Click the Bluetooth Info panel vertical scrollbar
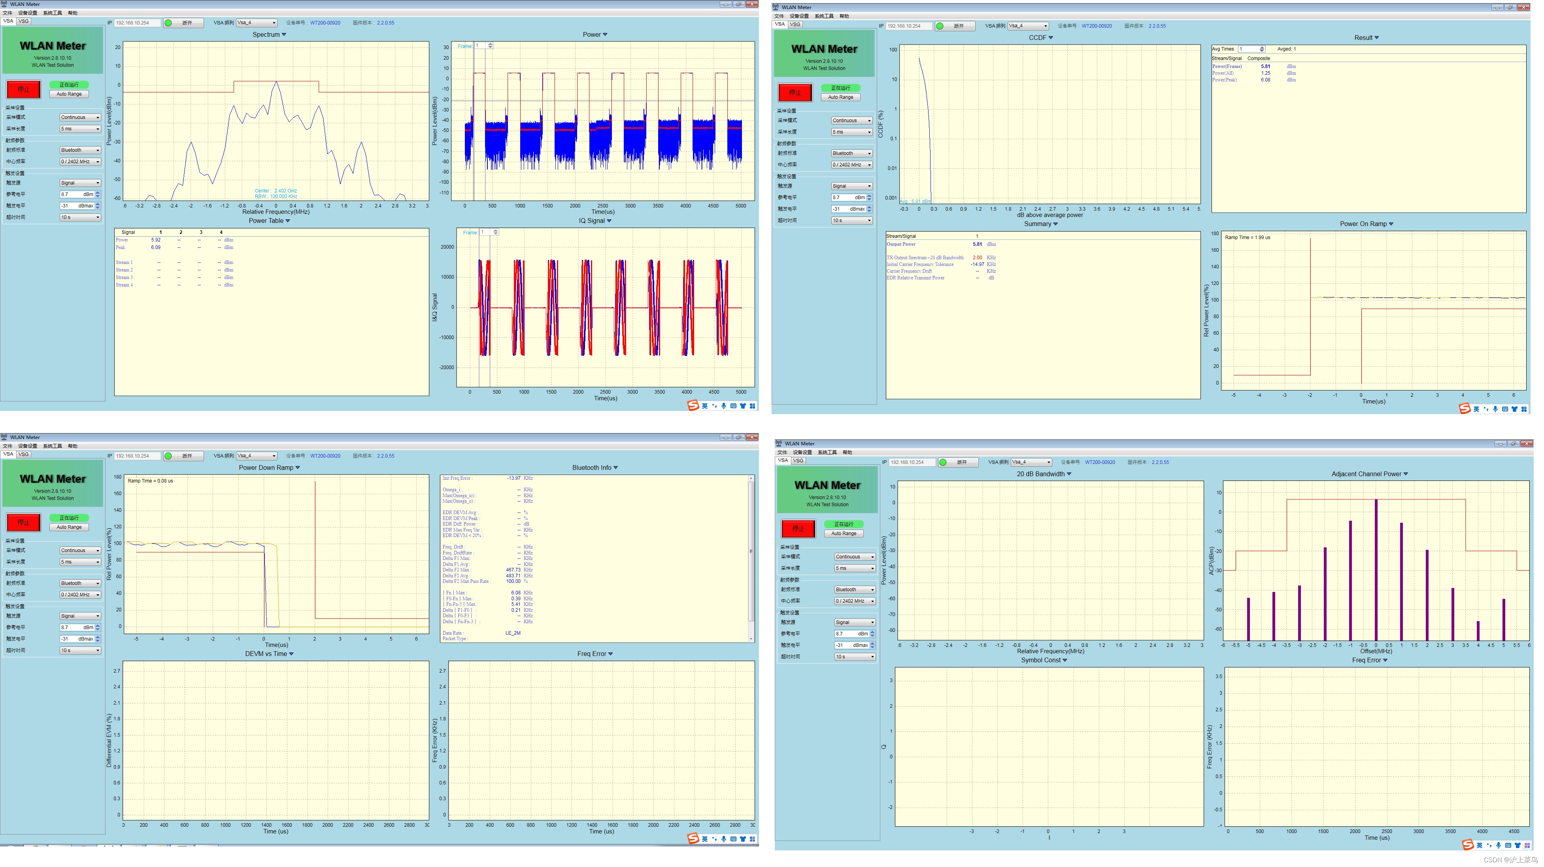 [751, 551]
